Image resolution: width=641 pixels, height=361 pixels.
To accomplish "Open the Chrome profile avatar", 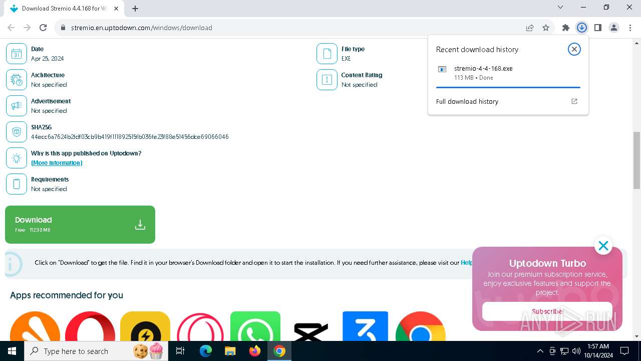I will point(614,28).
